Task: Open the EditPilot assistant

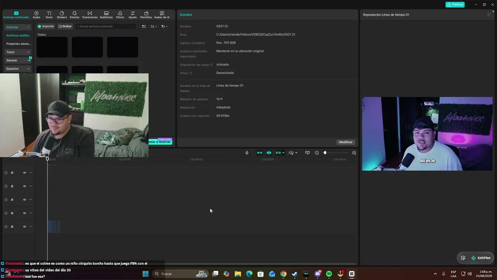Action: (481, 258)
